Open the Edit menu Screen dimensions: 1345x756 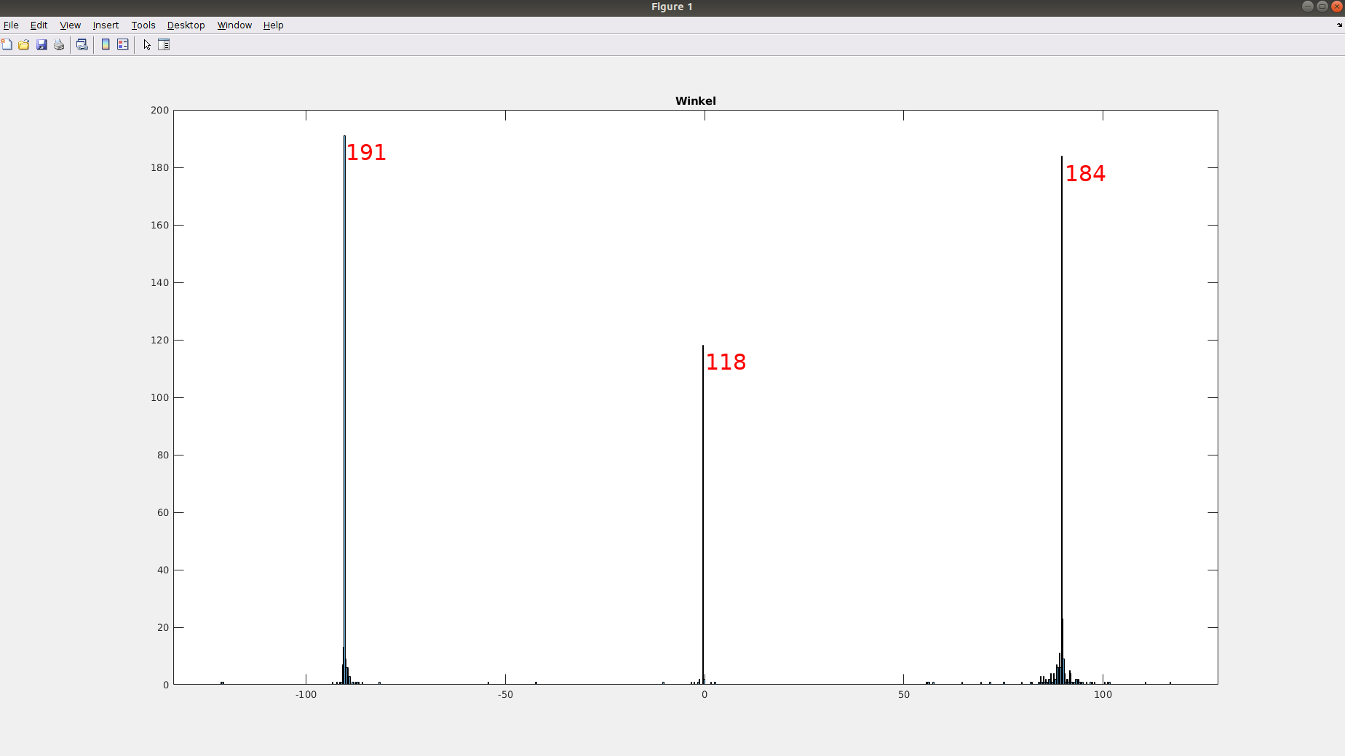click(x=39, y=25)
